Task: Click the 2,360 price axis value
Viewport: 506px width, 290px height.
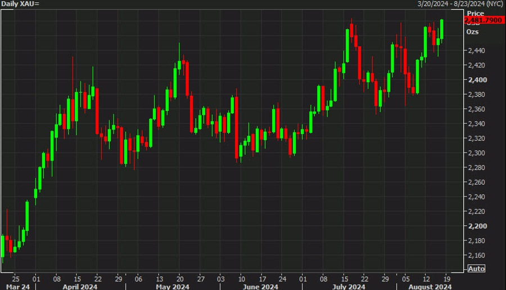Action: click(476, 109)
